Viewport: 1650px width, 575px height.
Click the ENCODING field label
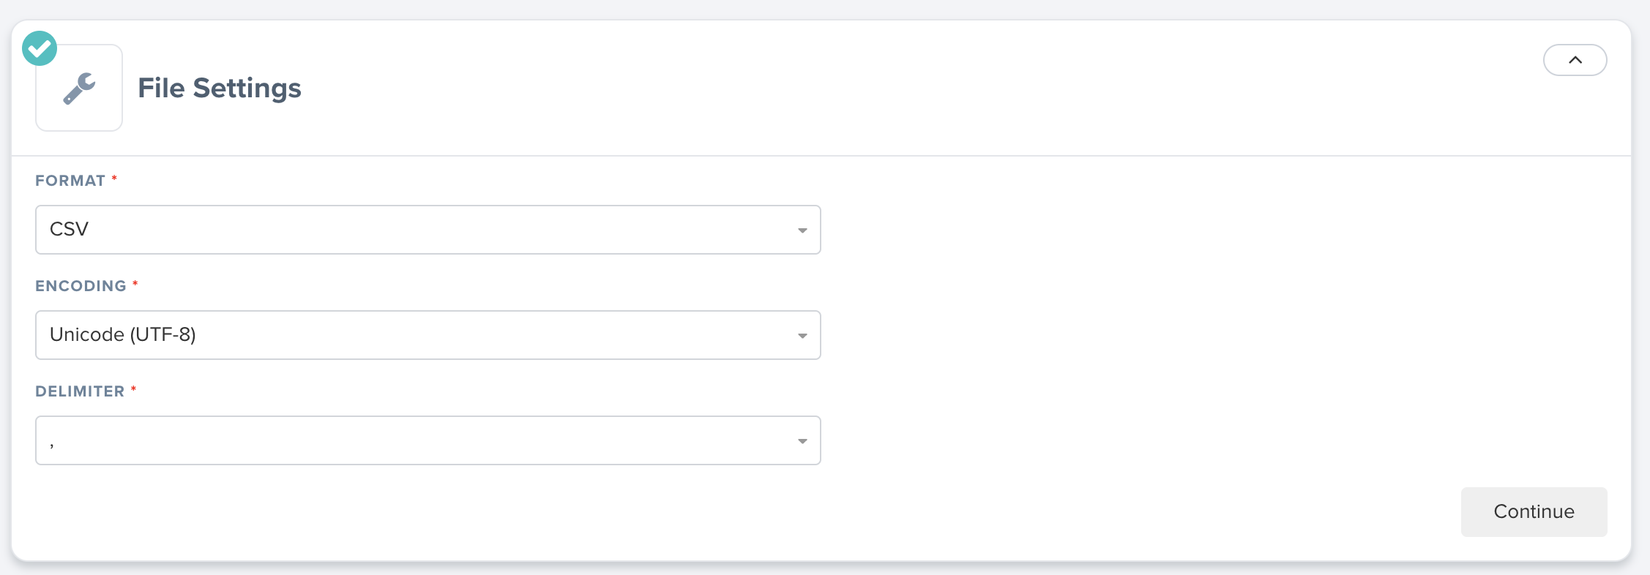pos(81,286)
